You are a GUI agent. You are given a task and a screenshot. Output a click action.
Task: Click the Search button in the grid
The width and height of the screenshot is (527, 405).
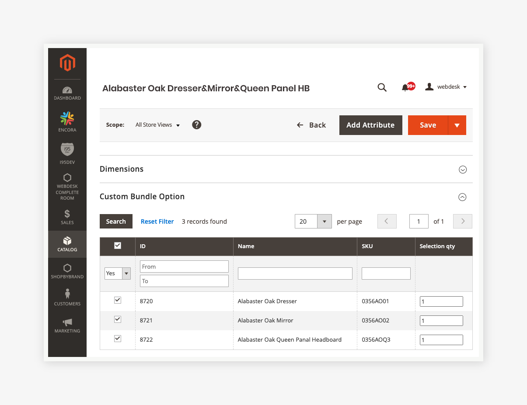pyautogui.click(x=116, y=222)
